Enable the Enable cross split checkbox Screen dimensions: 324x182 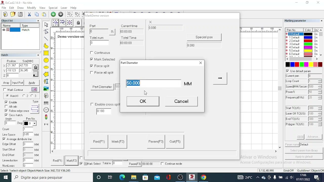[92, 104]
